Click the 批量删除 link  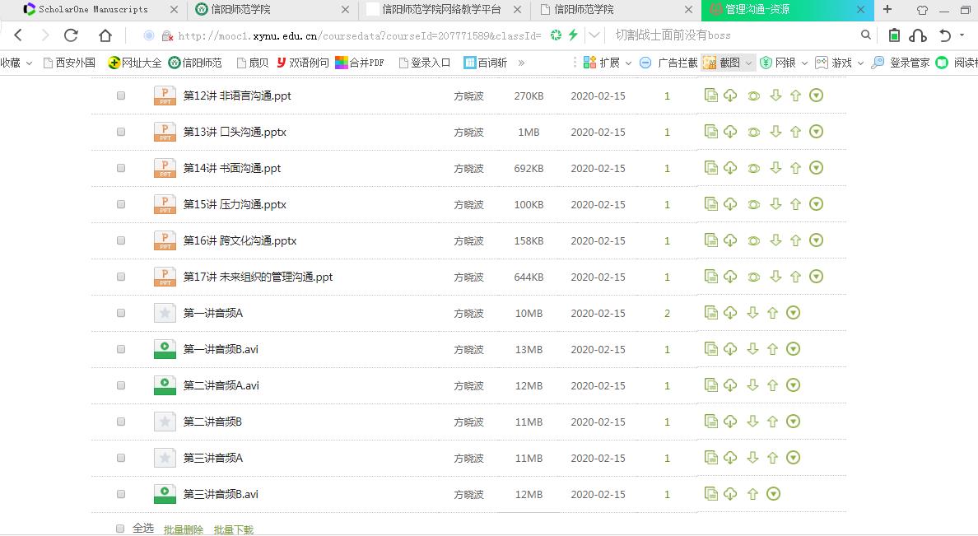[183, 530]
